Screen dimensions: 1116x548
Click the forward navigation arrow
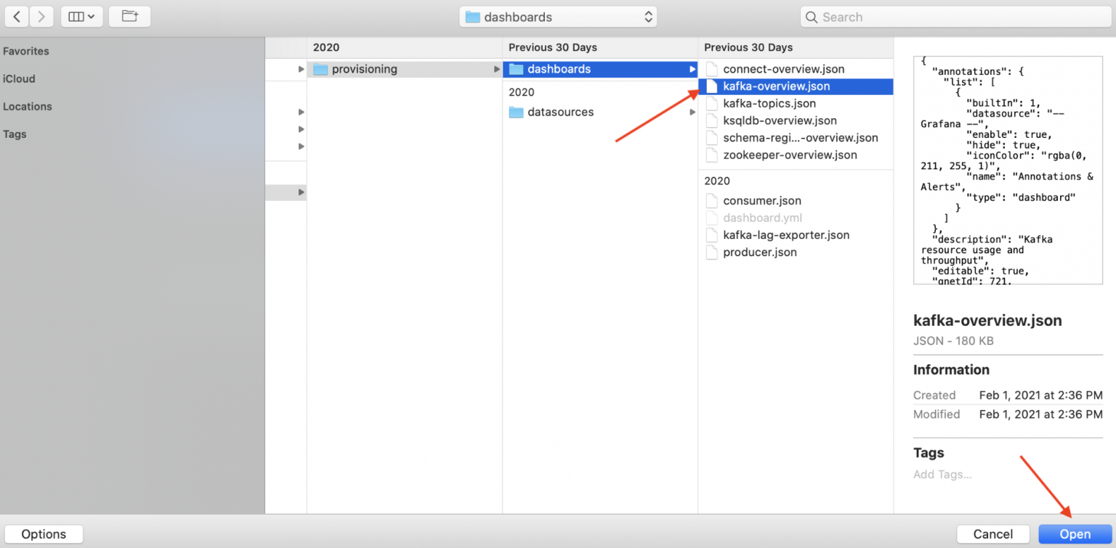(x=41, y=17)
